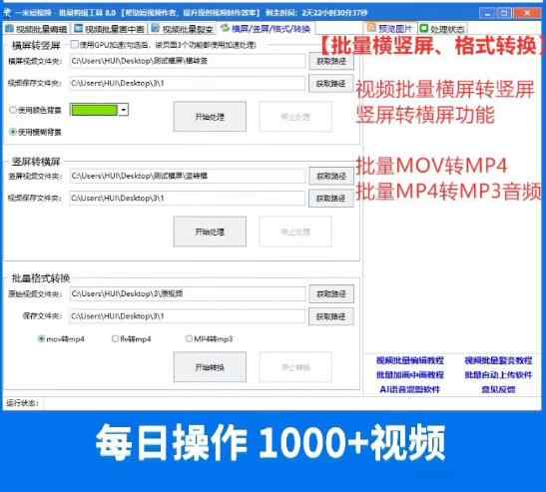The image size is (546, 492).
Task: Open the 视频批量画中画 tab
Action: pyautogui.click(x=110, y=29)
